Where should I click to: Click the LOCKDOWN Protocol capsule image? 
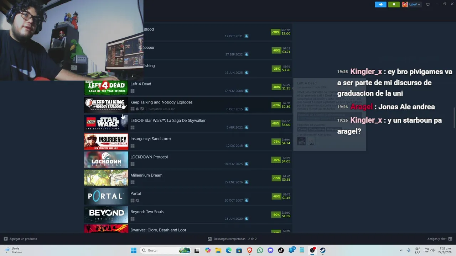coord(106,160)
